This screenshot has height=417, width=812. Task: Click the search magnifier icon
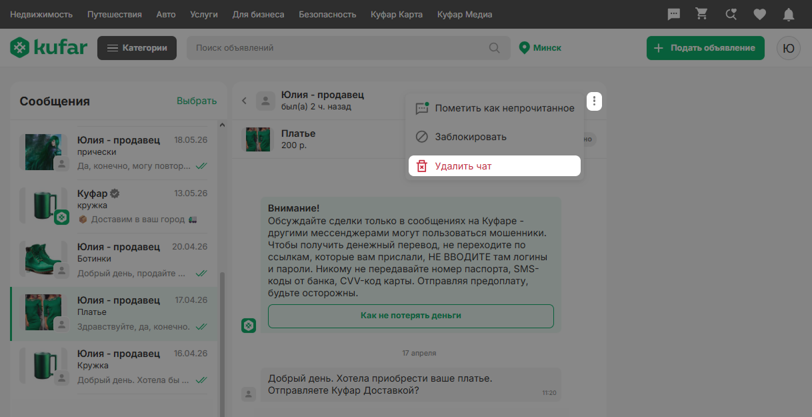494,48
